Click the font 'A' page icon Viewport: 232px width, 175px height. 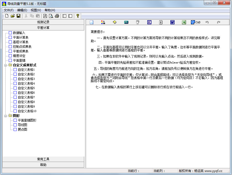[x=45, y=16]
